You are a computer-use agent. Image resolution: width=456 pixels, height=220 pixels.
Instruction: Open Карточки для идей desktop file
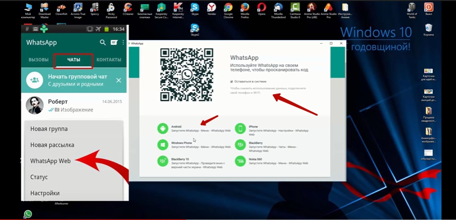coord(428,75)
